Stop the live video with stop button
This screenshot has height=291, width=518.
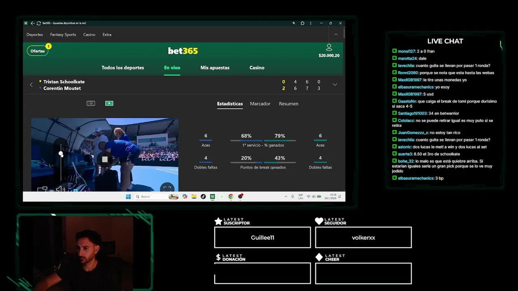tap(105, 159)
